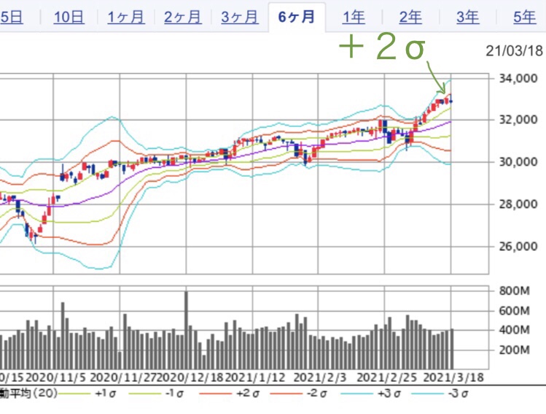Click the 28,000 price axis label
Viewport: 546px width, 414px height.
pyautogui.click(x=518, y=204)
